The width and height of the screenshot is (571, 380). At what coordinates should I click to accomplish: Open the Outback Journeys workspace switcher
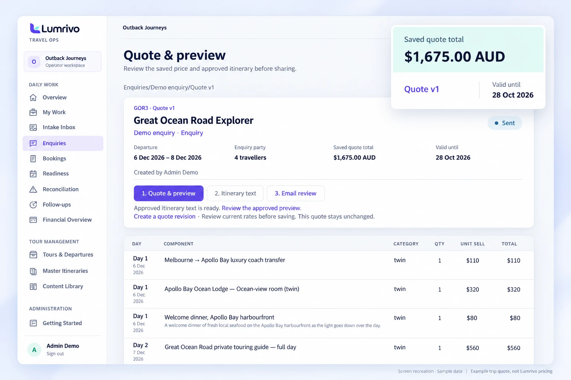[x=62, y=62]
